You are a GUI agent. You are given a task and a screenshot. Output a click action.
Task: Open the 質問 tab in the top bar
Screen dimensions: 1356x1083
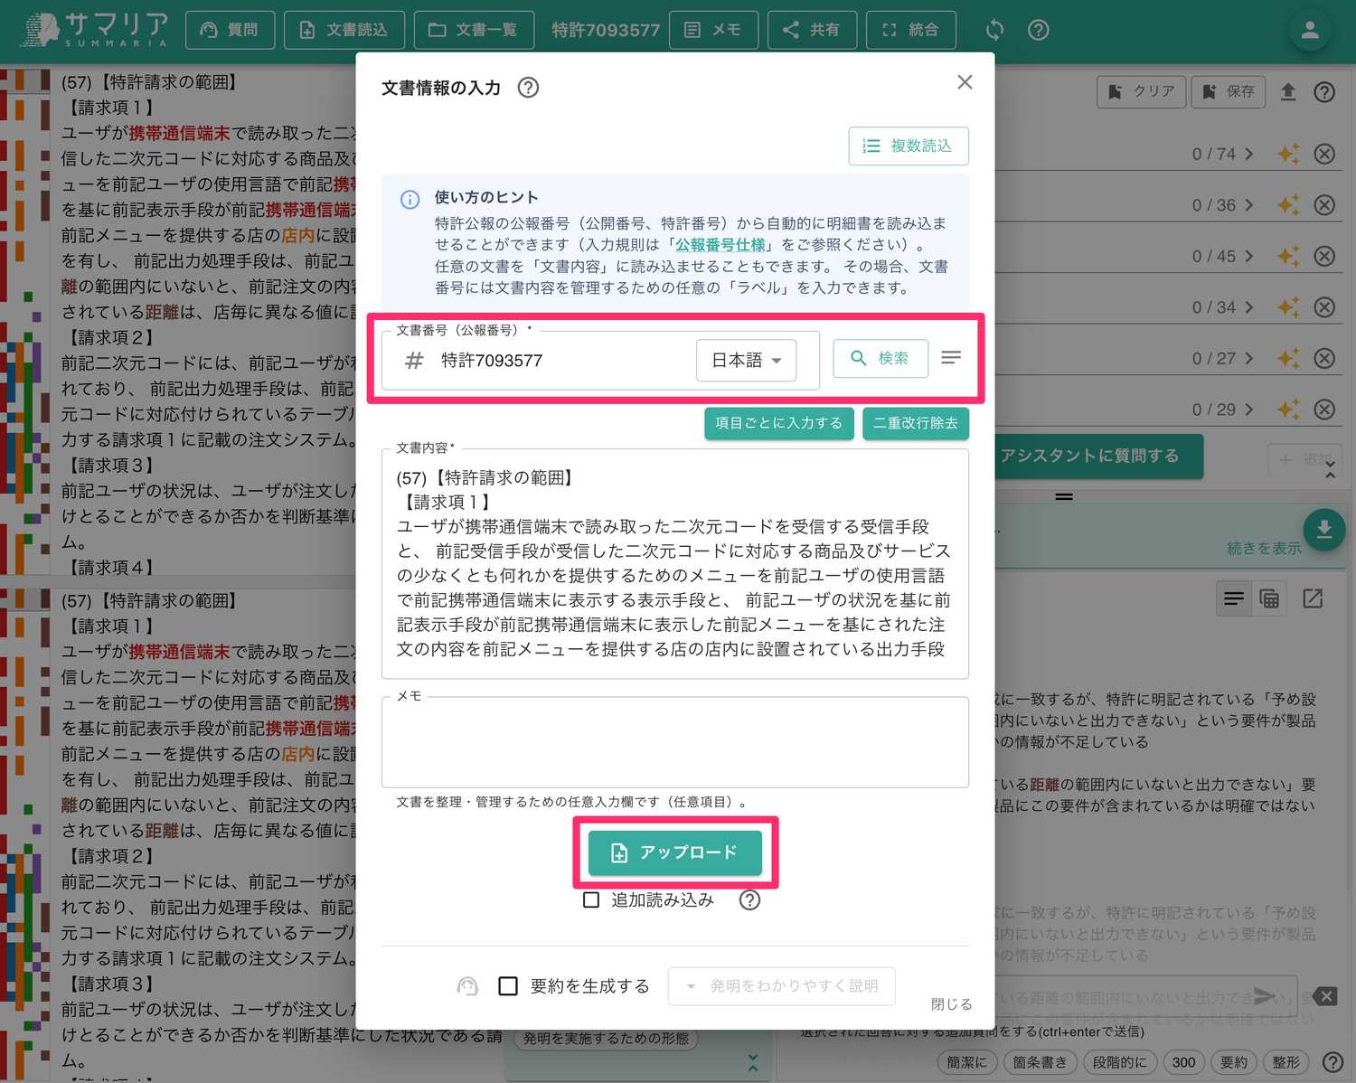point(230,30)
